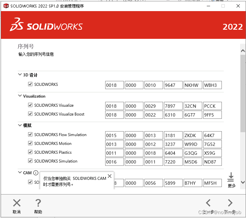Open Help with the question mark icon
Image resolution: width=246 pixels, height=218 pixels.
click(38, 203)
